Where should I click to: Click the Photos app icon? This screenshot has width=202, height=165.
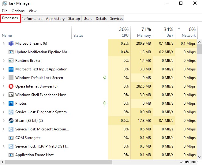click(x=11, y=103)
